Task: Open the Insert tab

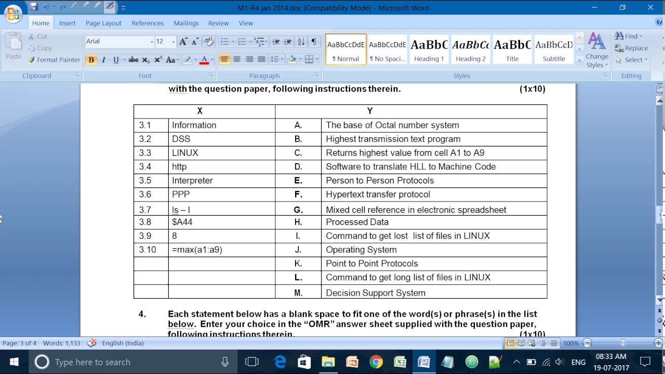Action: click(x=67, y=23)
